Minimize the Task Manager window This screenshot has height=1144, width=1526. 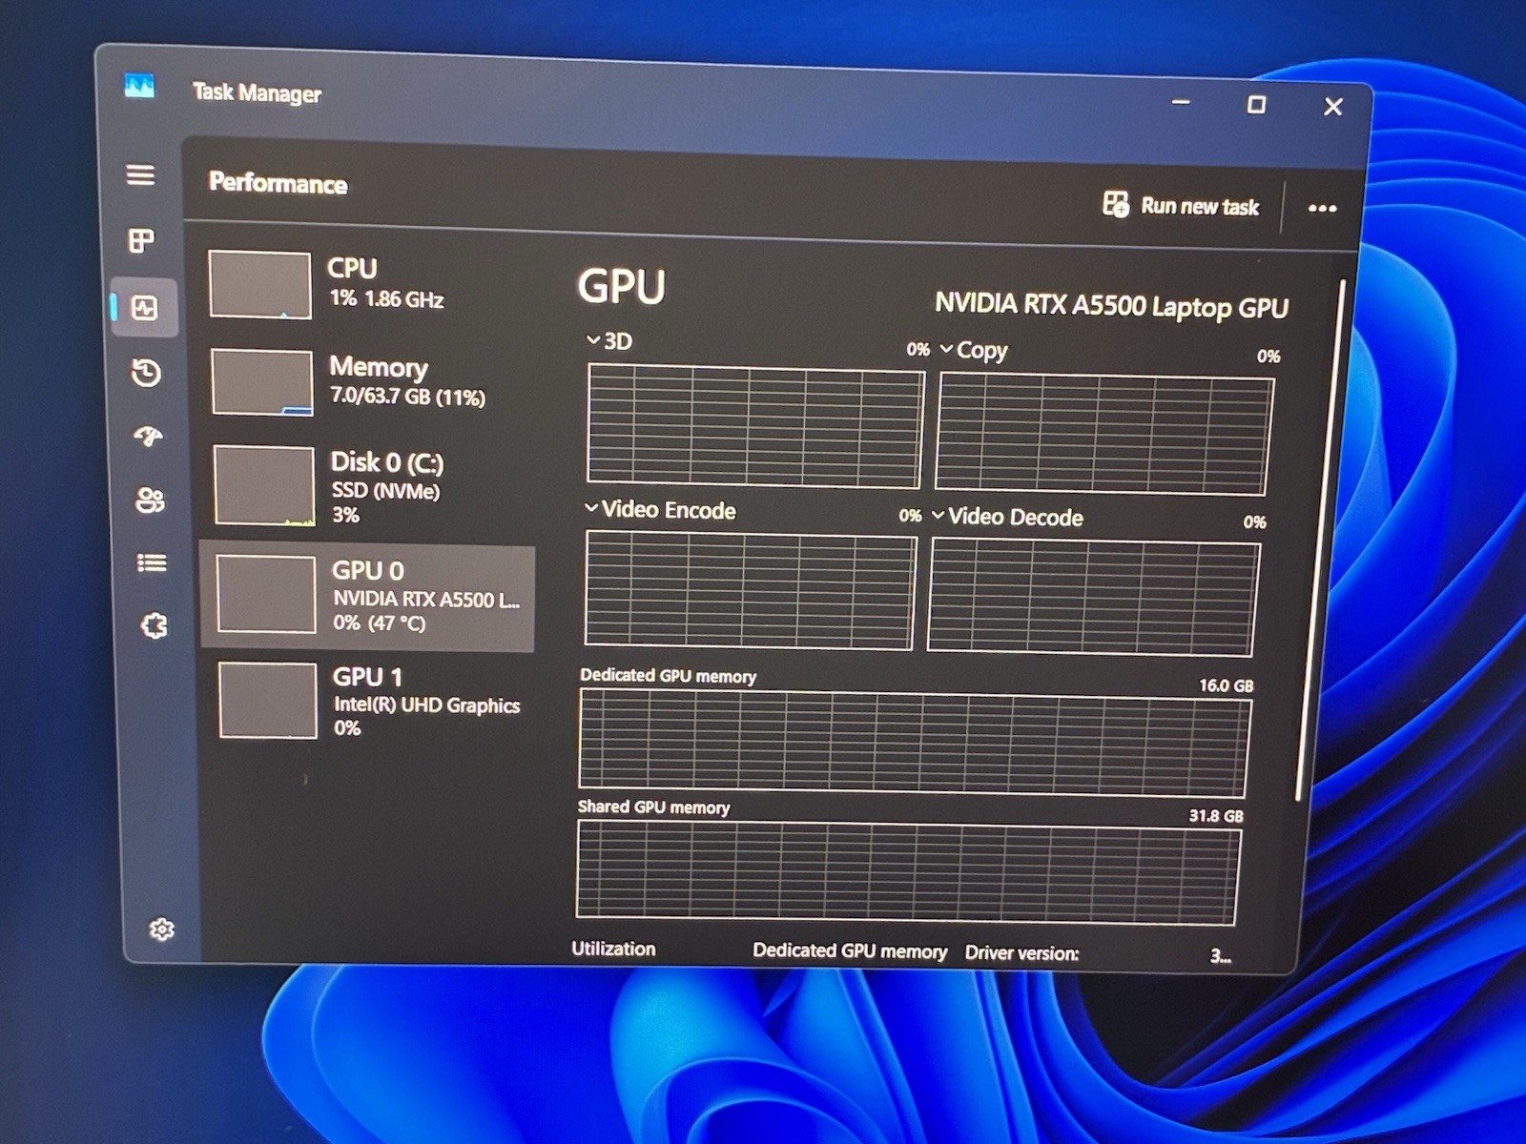tap(1181, 101)
